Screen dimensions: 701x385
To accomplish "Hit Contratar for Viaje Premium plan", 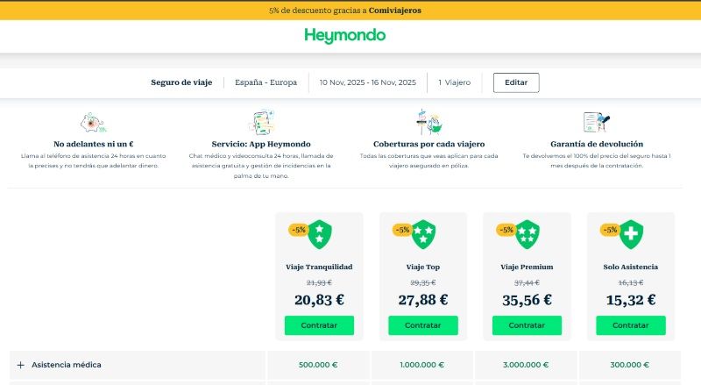I will (x=527, y=324).
